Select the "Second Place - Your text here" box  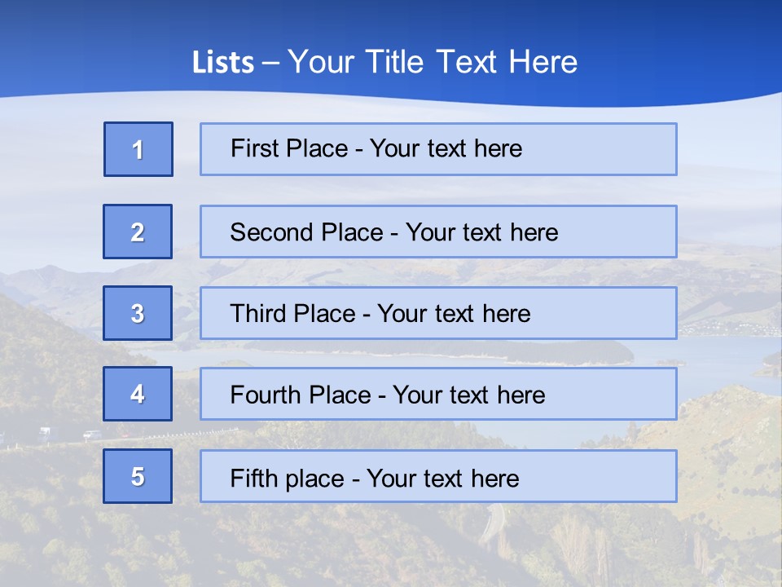tap(437, 232)
